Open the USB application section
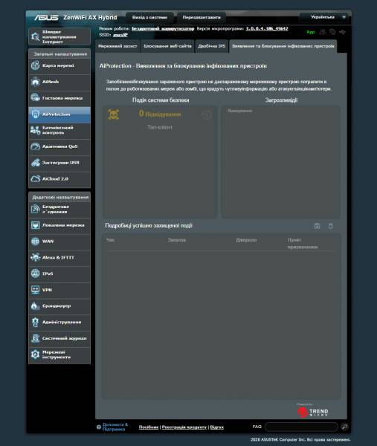This screenshot has height=446, width=377. 59,163
